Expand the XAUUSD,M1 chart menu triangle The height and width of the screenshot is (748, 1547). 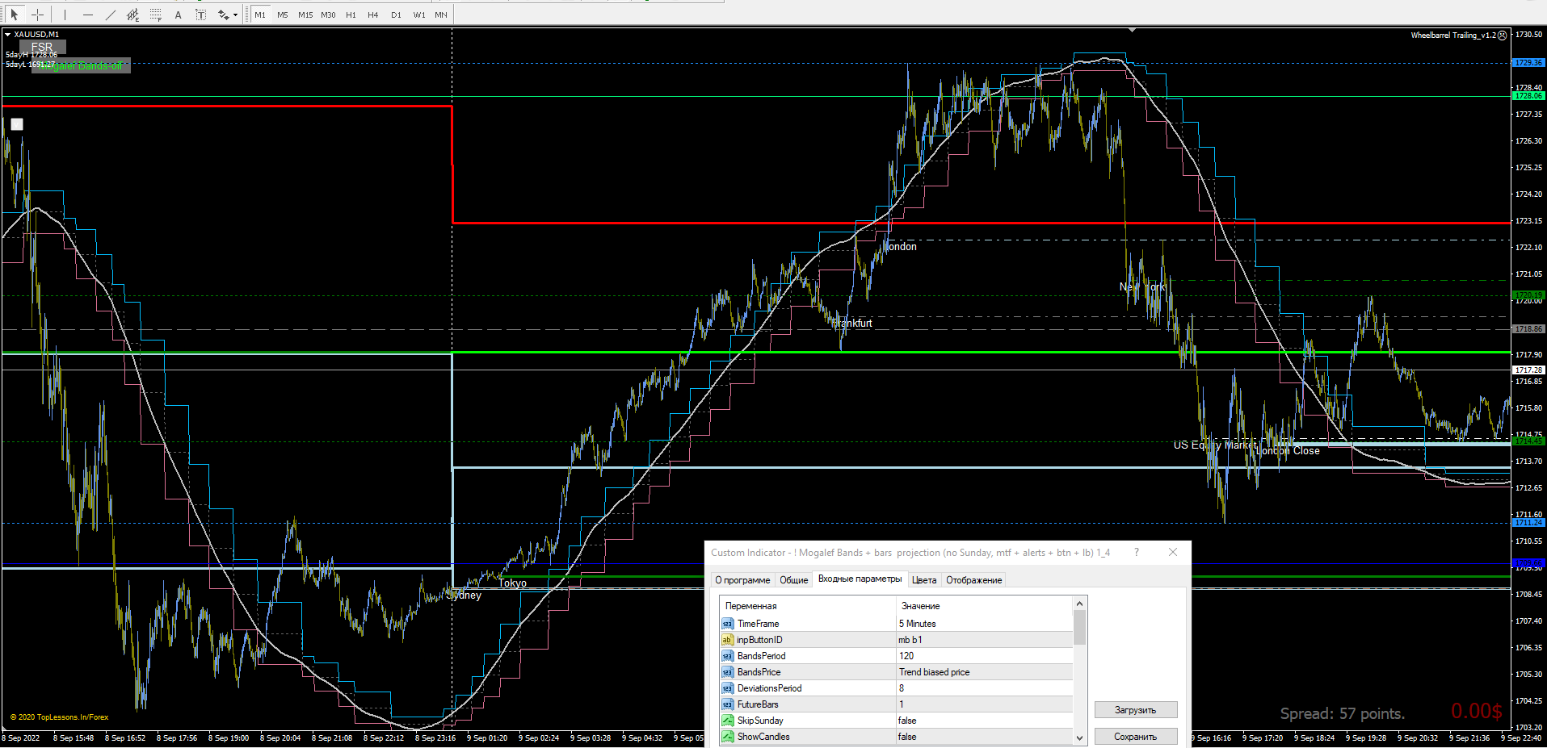pos(8,35)
